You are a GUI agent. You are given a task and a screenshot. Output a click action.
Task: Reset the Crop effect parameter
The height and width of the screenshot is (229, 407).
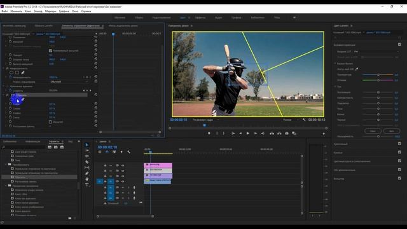tap(96, 95)
